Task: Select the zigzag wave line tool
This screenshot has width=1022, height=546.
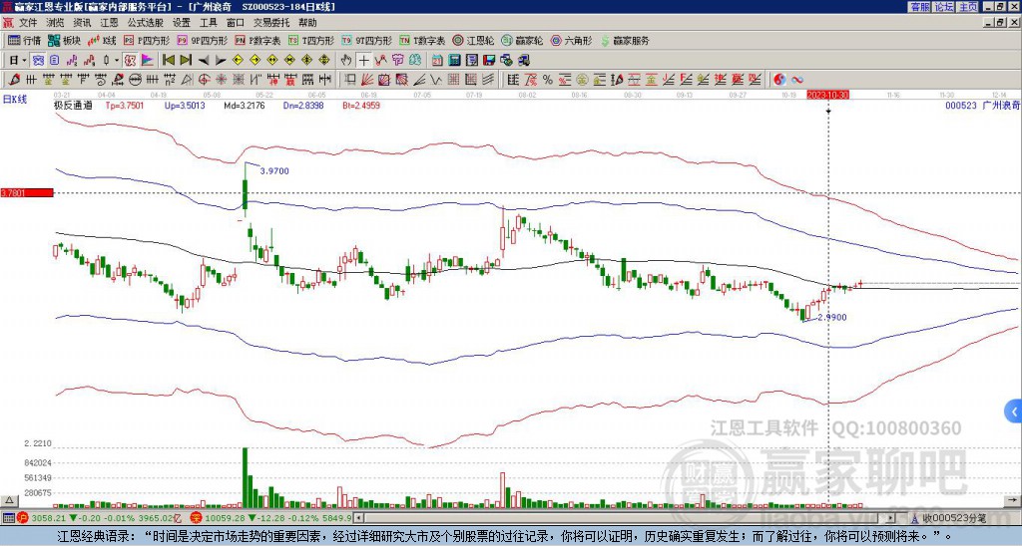Action: pos(435,80)
